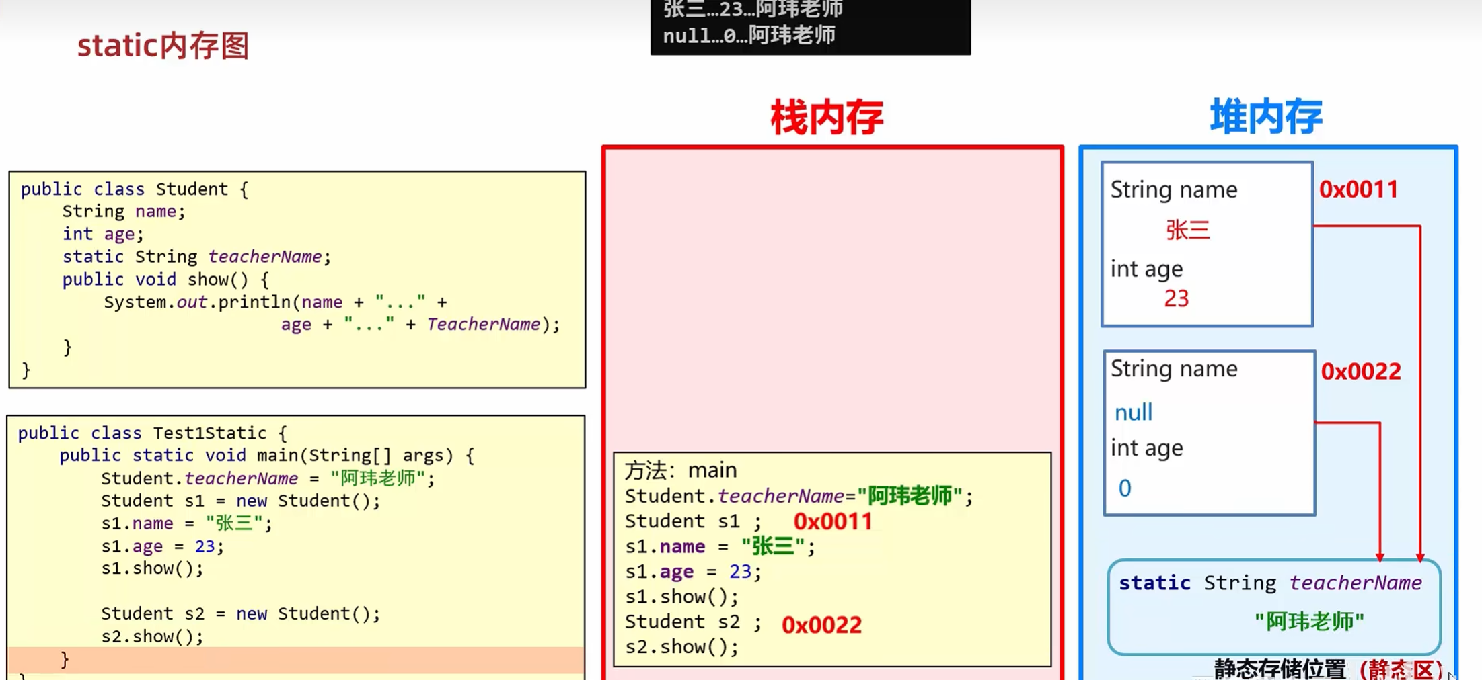Click the 'String name;' field declaration

(124, 212)
